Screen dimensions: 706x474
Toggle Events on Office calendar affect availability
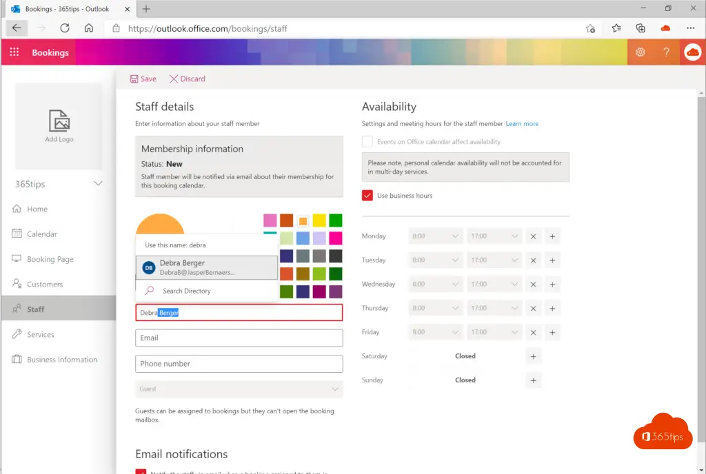pyautogui.click(x=367, y=142)
